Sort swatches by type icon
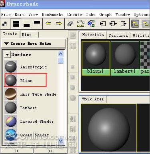 click(x=73, y=129)
